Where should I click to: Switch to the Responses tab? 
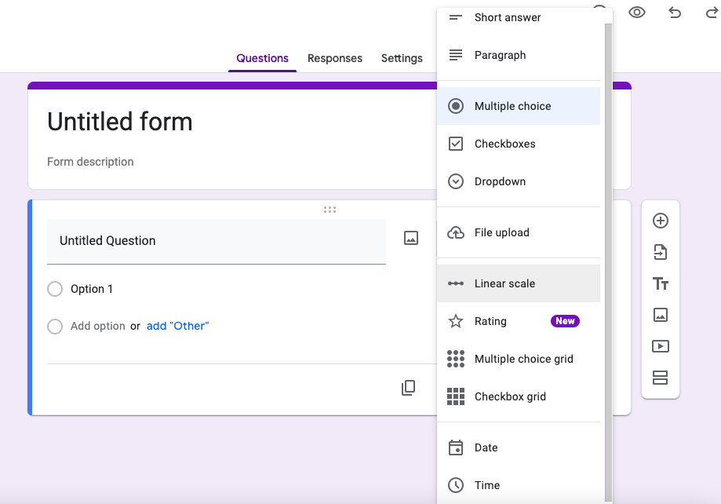335,58
